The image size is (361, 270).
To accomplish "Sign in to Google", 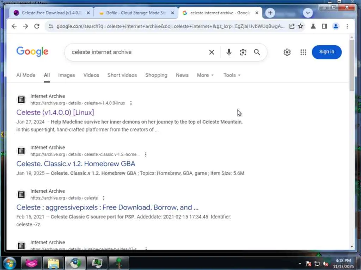I will click(326, 52).
